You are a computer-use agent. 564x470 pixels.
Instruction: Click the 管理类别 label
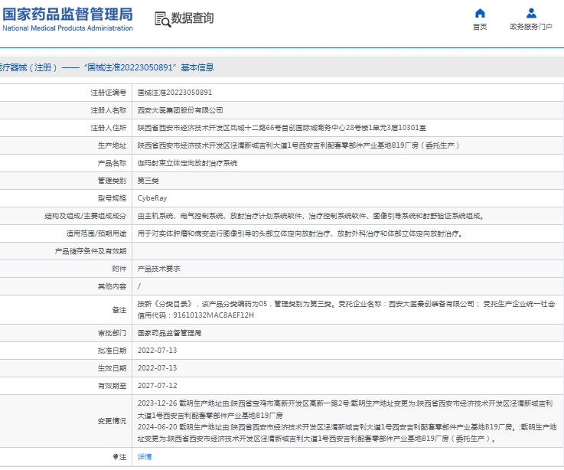112,181
